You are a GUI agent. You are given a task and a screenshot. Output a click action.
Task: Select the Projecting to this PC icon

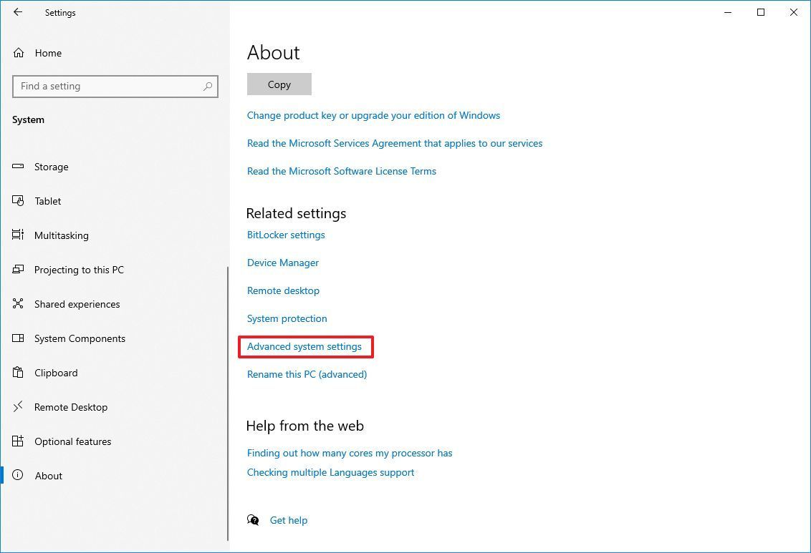(x=19, y=270)
